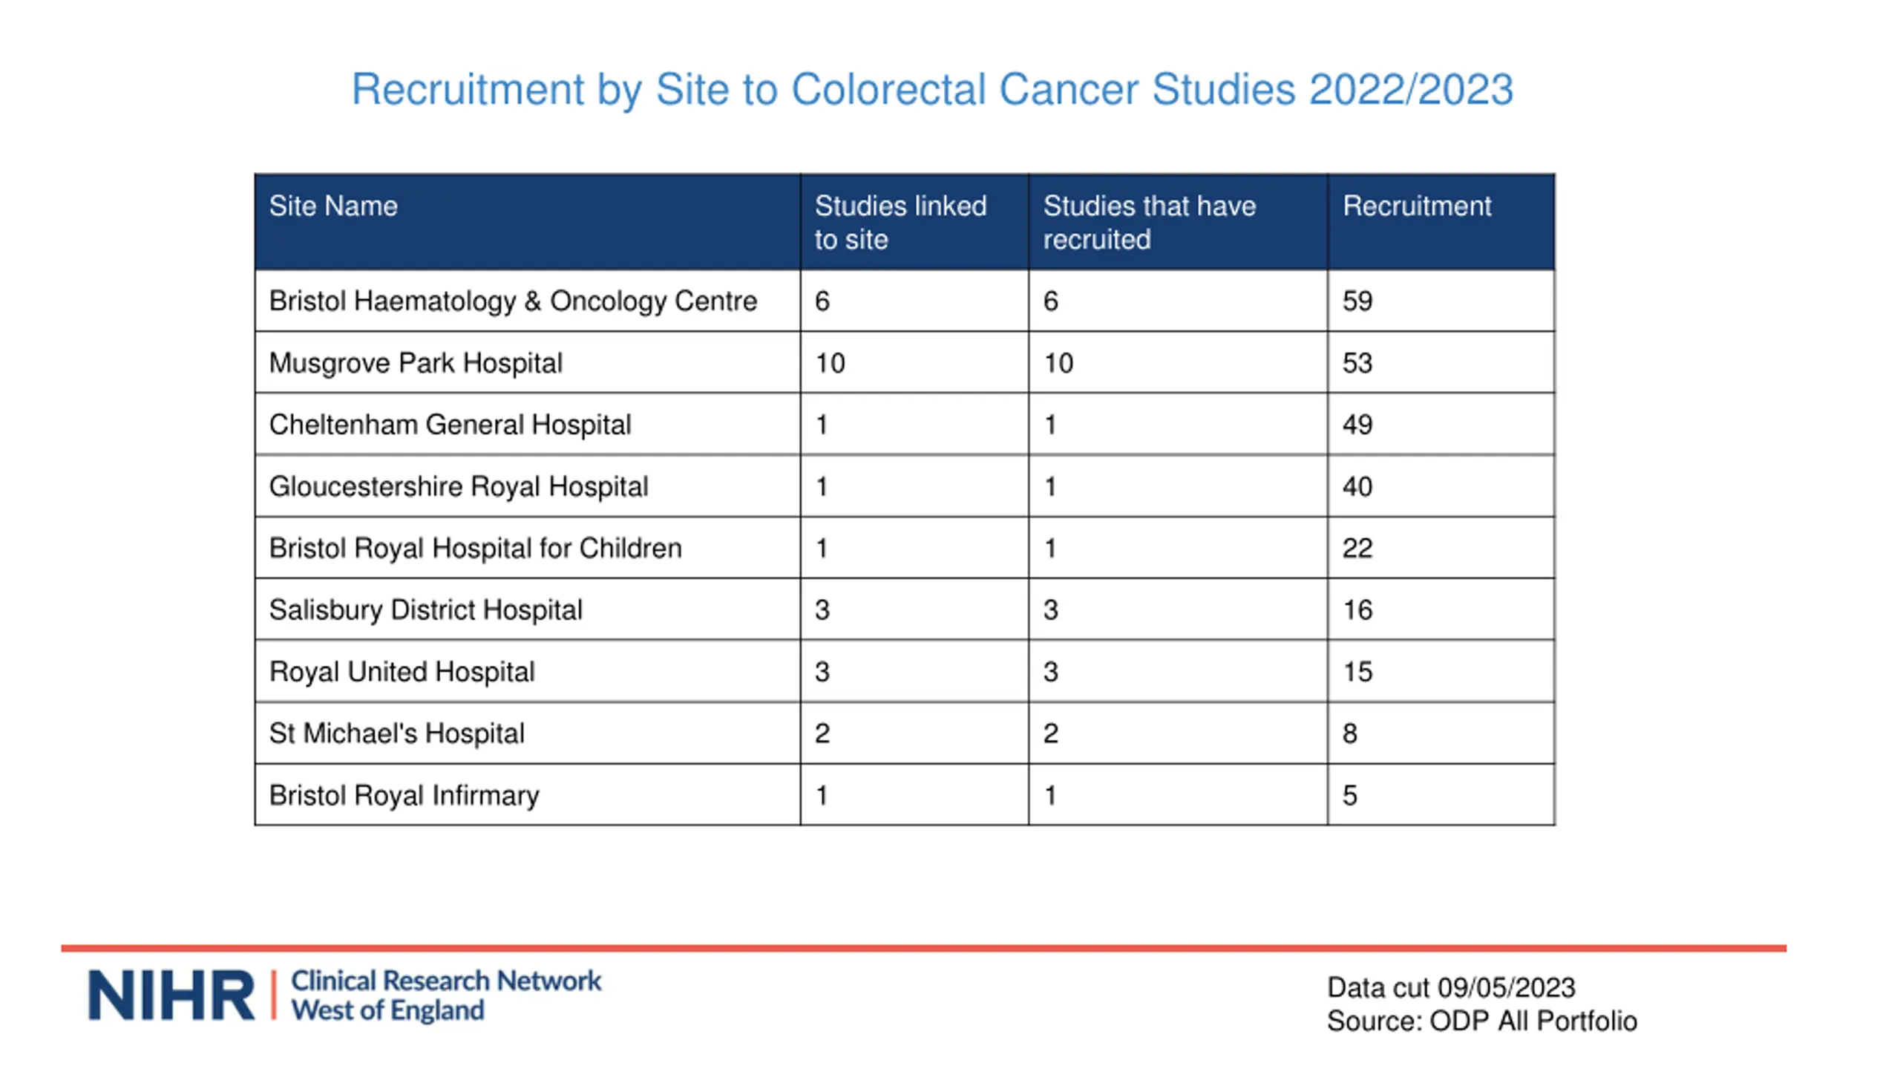
Task: Click studies linked value 2 for St Michael's
Action: 822,733
